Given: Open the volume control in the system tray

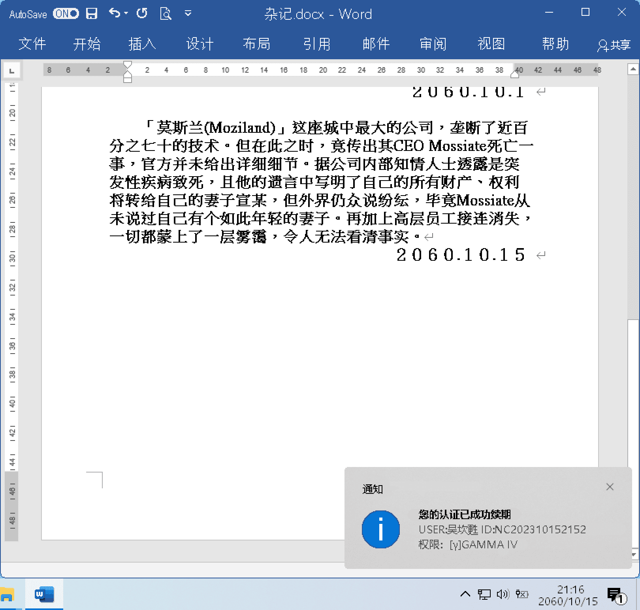Looking at the screenshot, I should point(503,594).
